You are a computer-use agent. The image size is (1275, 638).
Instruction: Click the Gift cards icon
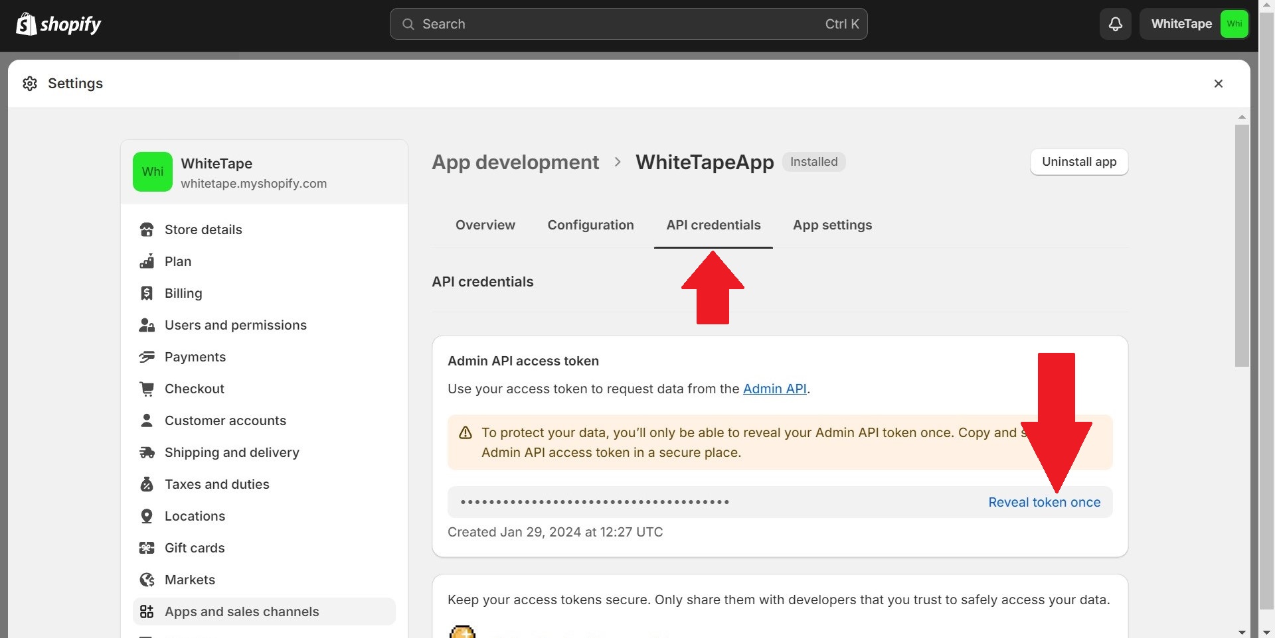[147, 548]
